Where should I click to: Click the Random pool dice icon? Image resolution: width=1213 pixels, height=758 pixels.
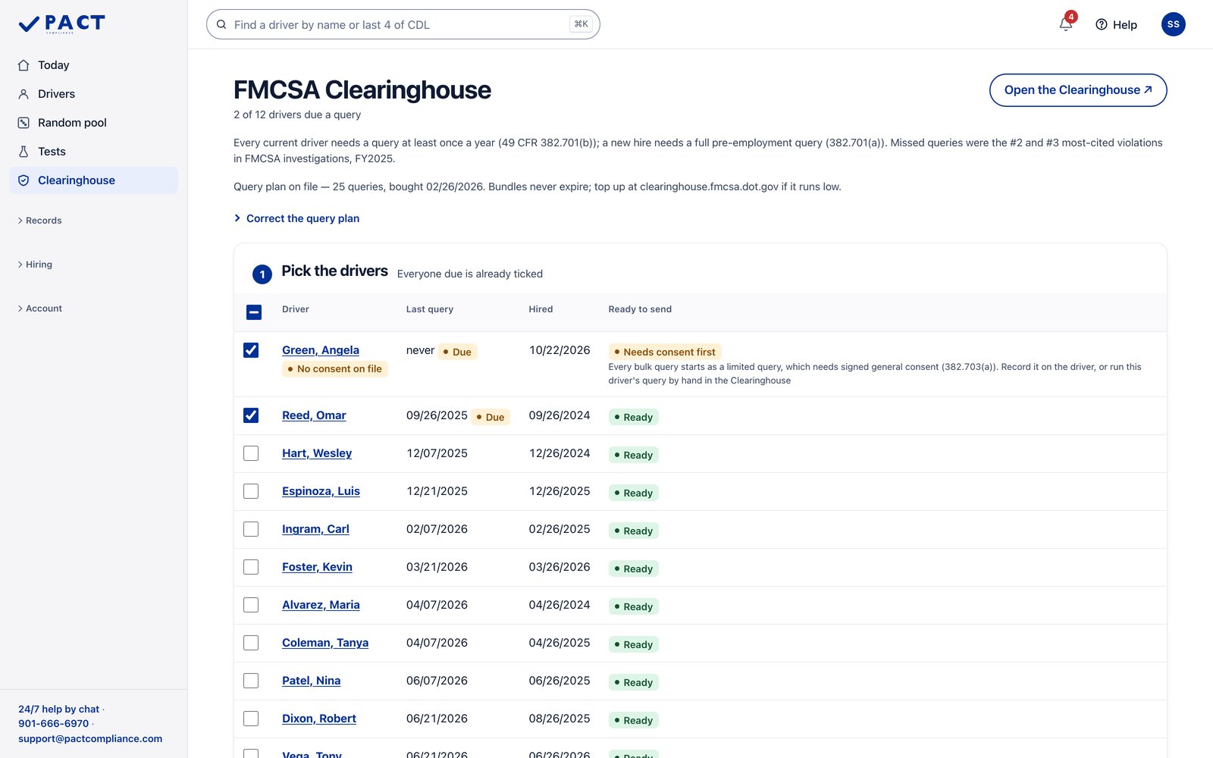(24, 123)
